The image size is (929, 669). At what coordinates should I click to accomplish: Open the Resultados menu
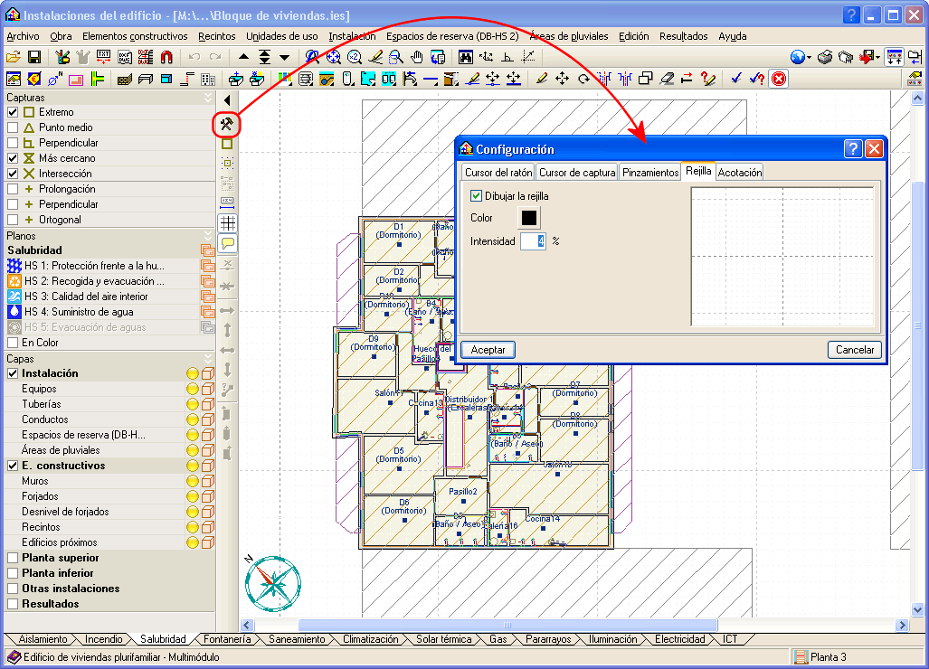click(683, 36)
